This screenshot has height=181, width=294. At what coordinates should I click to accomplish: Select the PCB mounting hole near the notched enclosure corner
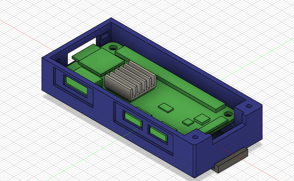pyautogui.click(x=228, y=114)
